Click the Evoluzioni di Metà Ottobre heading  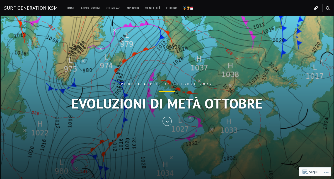click(167, 104)
